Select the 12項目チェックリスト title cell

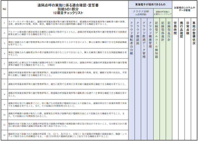tap(68, 9)
